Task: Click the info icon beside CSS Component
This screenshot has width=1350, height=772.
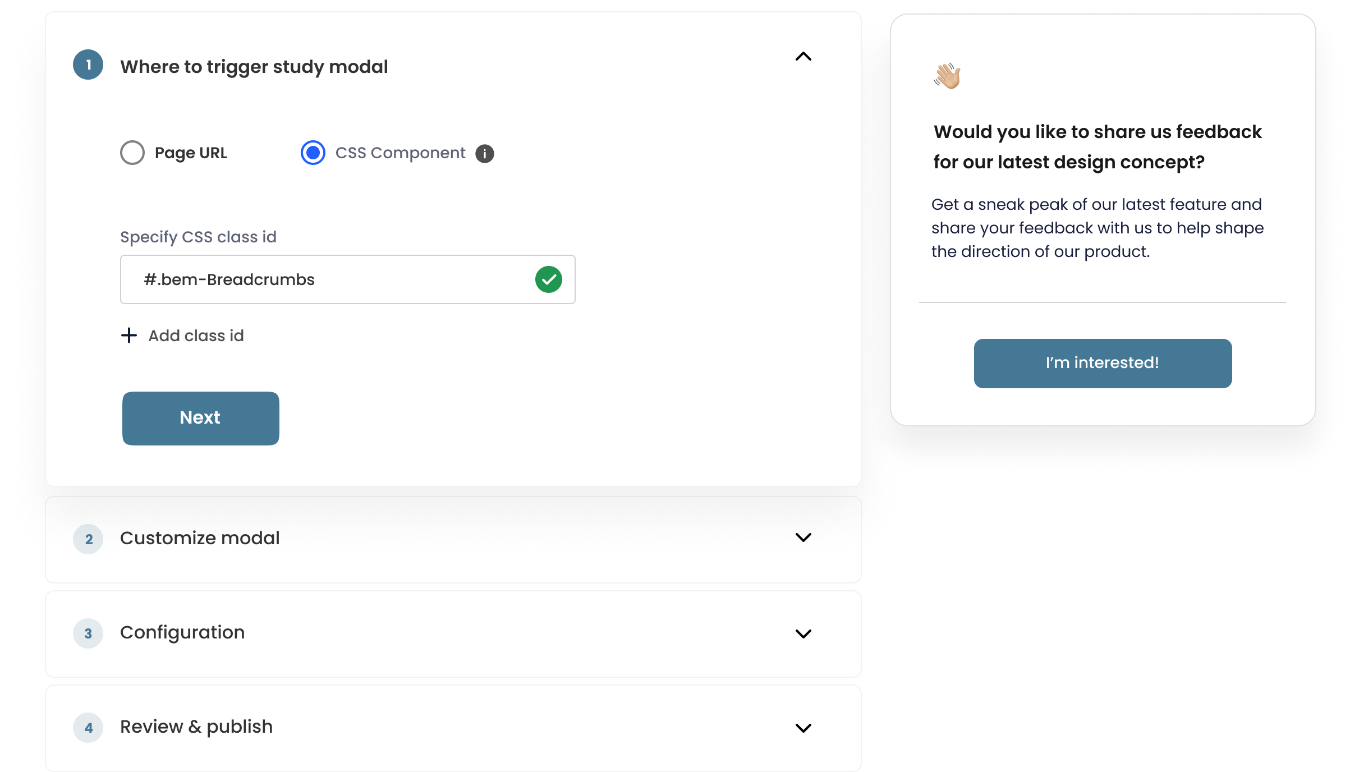Action: (x=485, y=154)
